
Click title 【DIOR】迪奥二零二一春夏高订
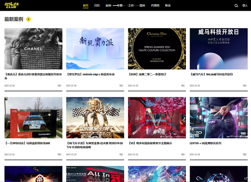pos(147,74)
